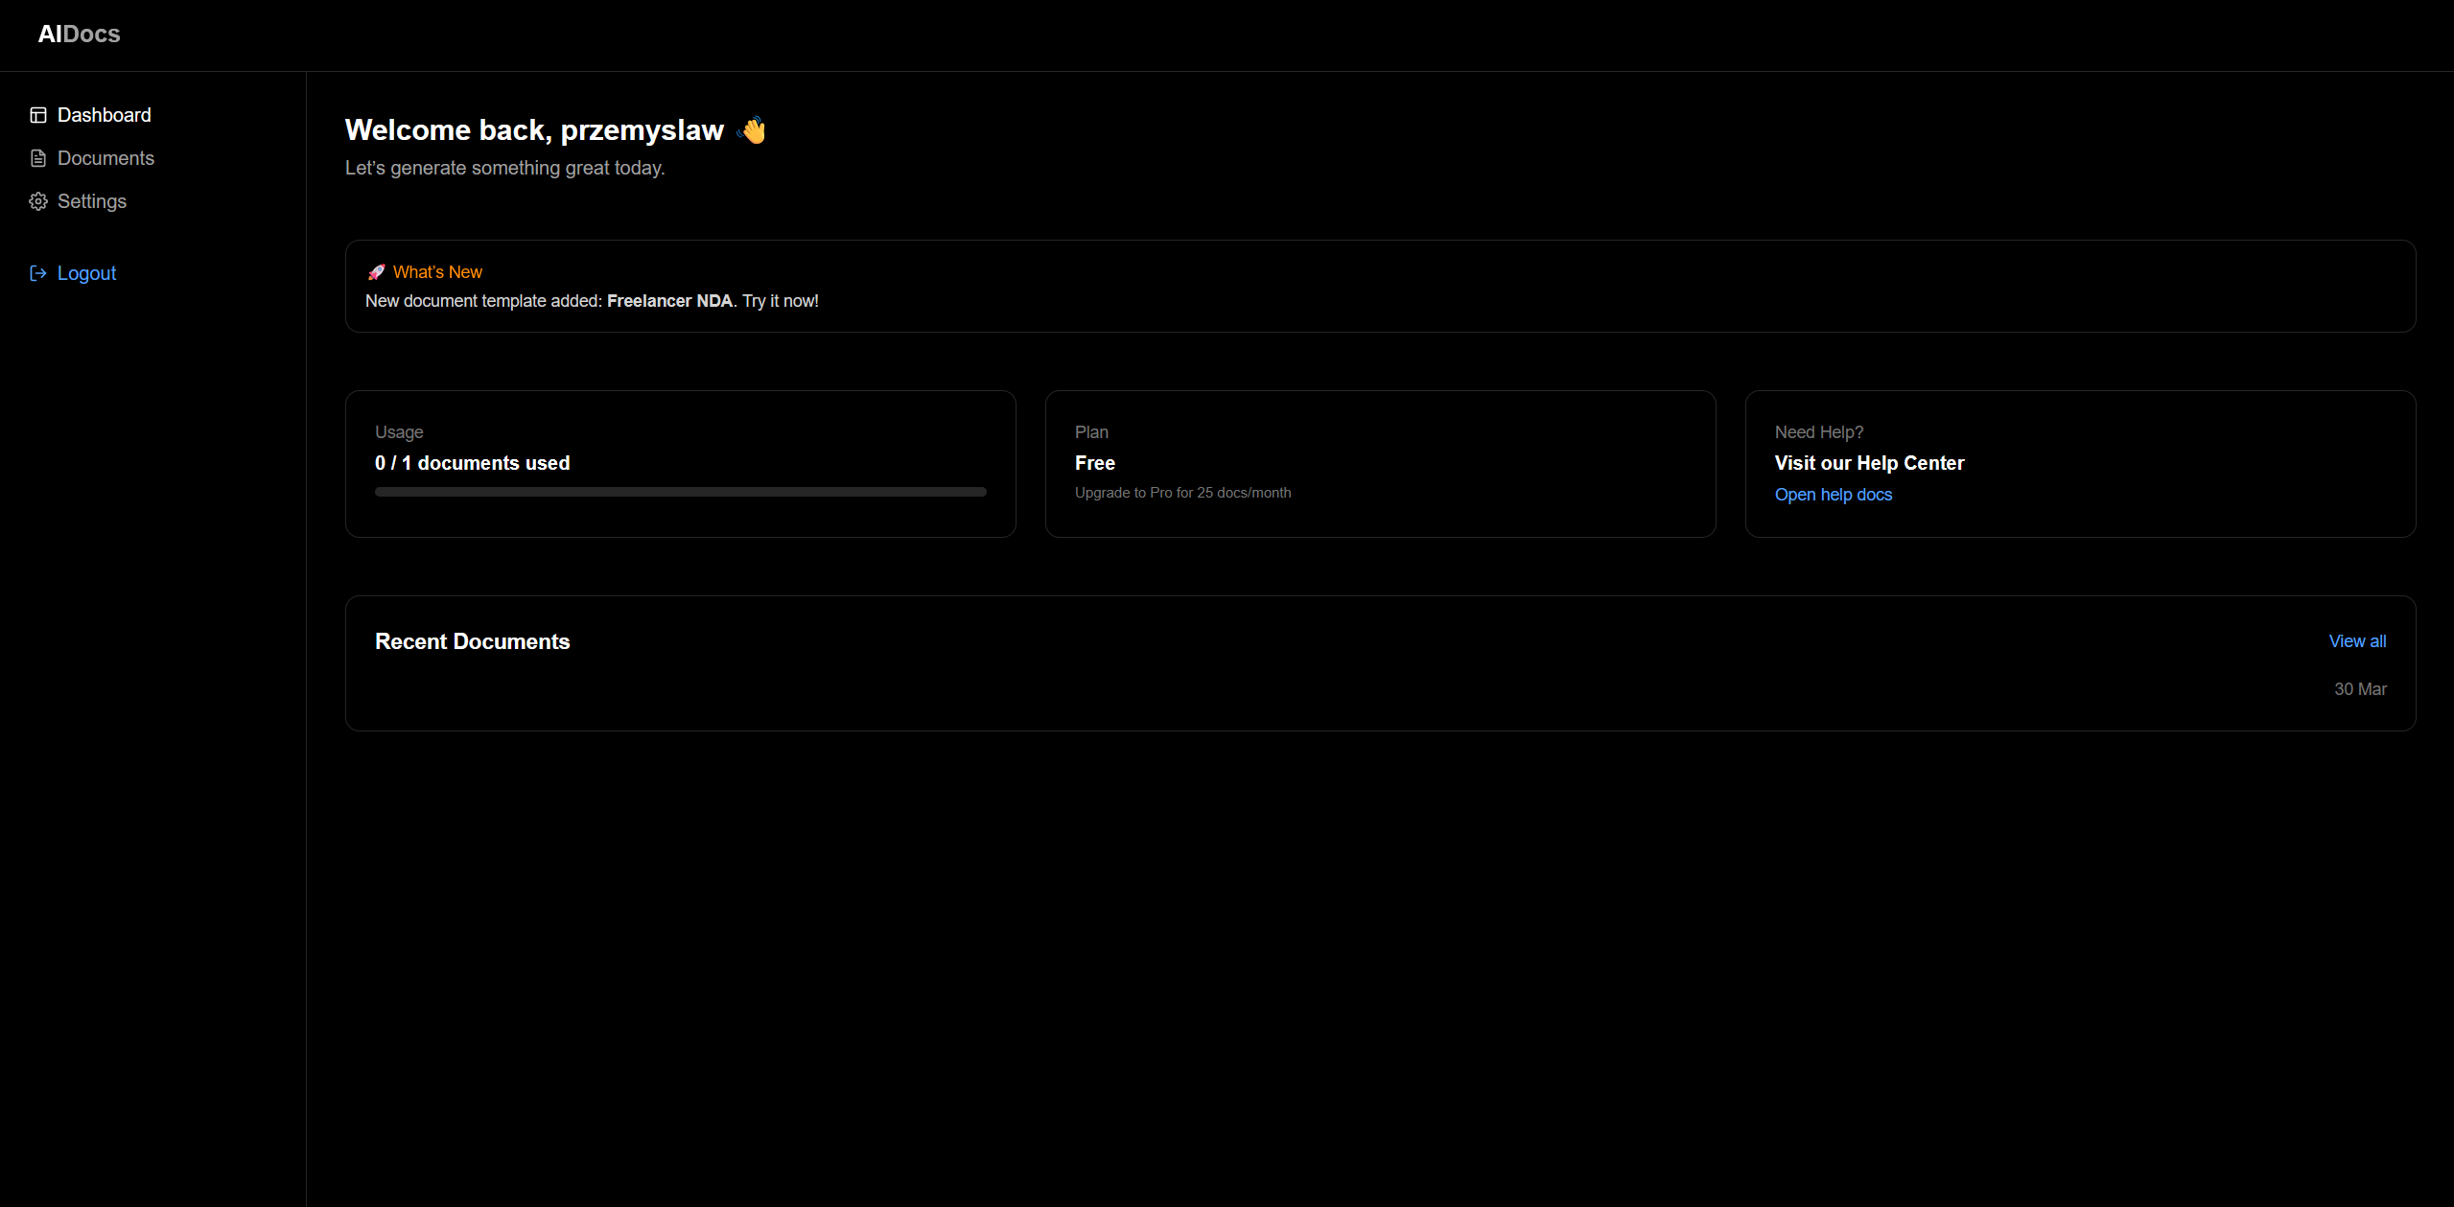Screen dimensions: 2454x1207
Task: Click the rocket icon next to What's New
Action: [x=375, y=272]
